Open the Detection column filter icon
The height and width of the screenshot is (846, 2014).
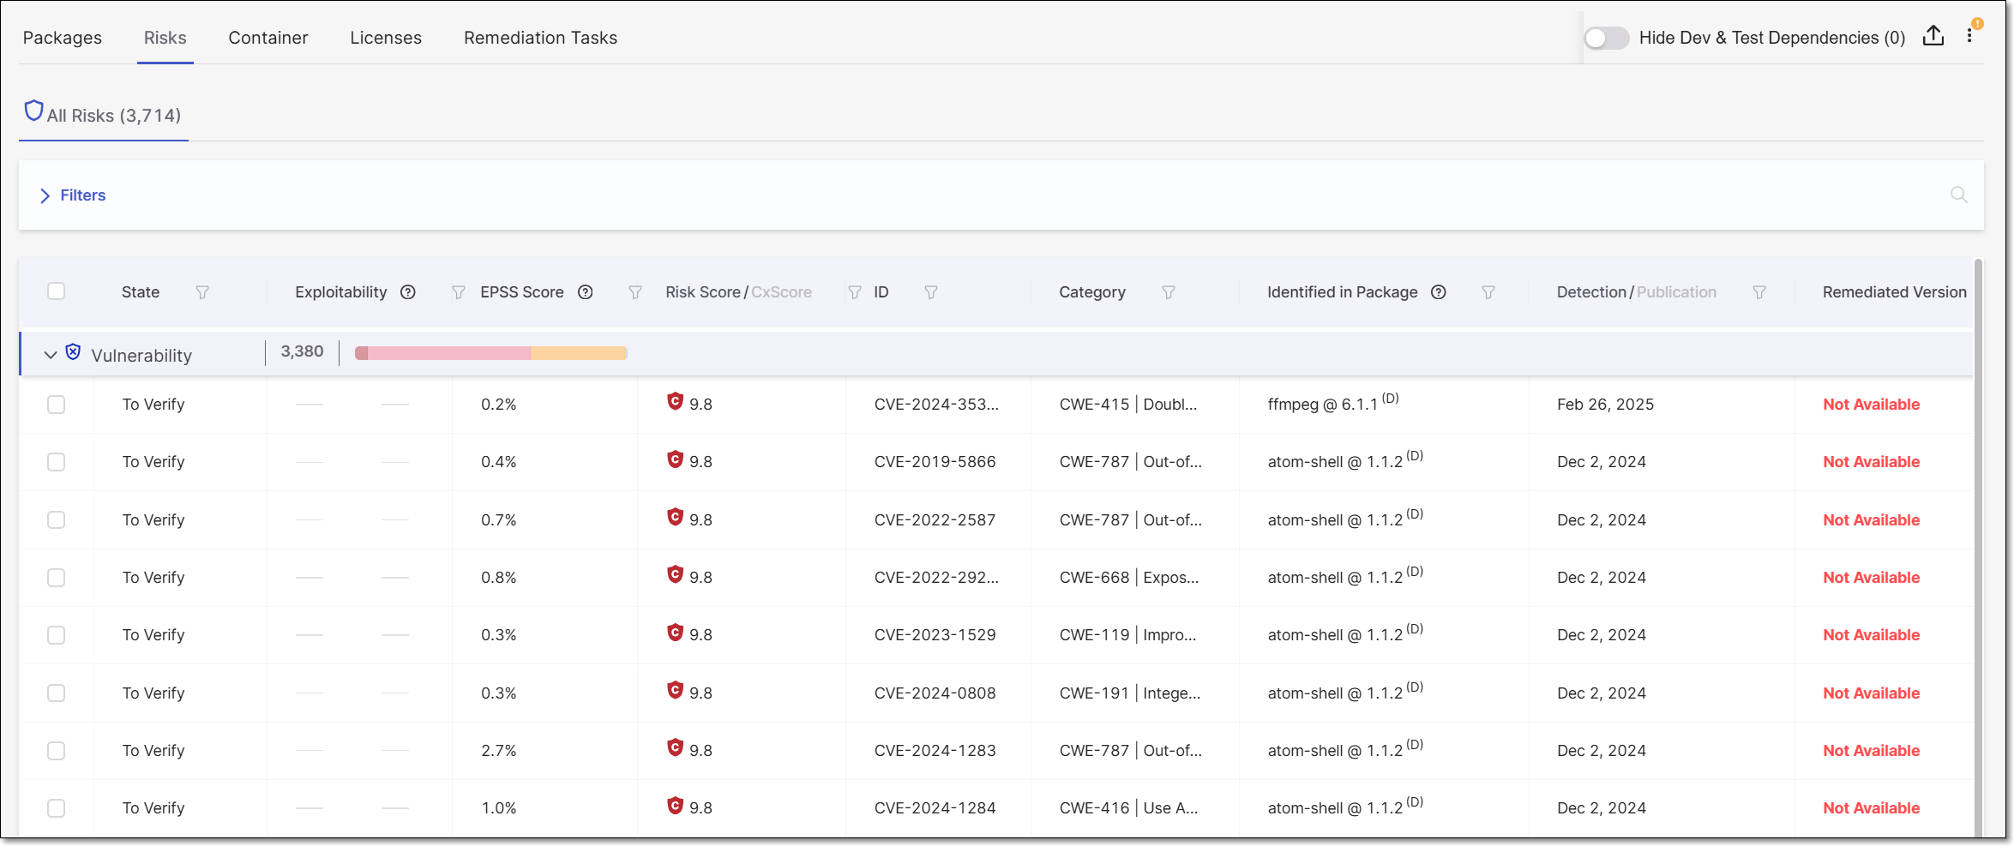point(1759,292)
